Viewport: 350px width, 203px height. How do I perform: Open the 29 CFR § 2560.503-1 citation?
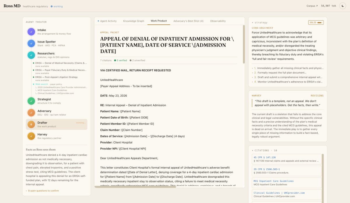[287, 171]
